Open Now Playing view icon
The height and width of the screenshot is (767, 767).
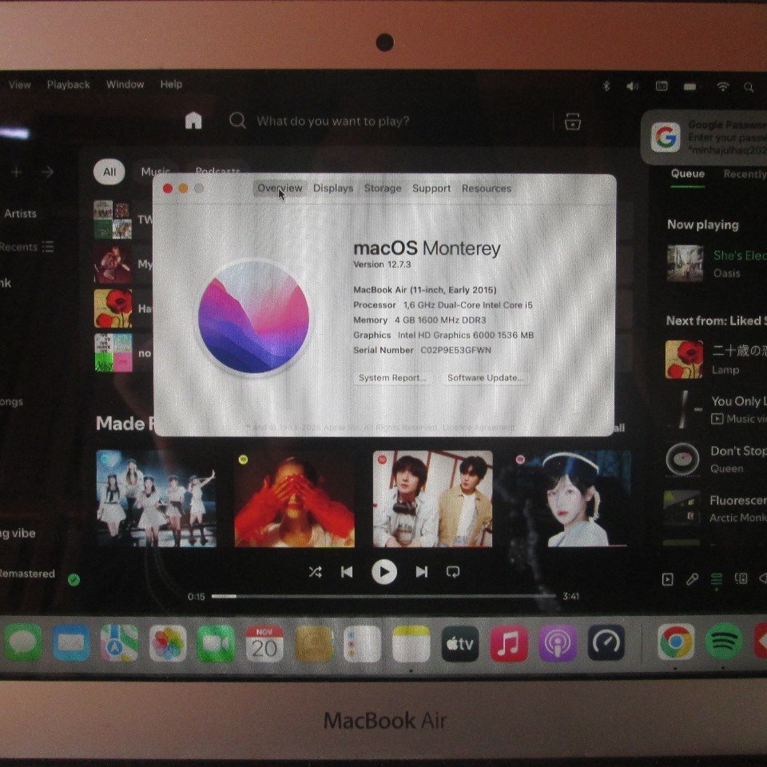667,580
